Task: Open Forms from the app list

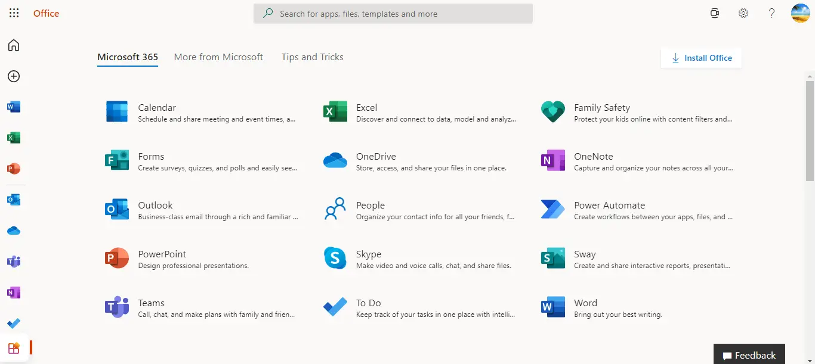Action: 202,161
